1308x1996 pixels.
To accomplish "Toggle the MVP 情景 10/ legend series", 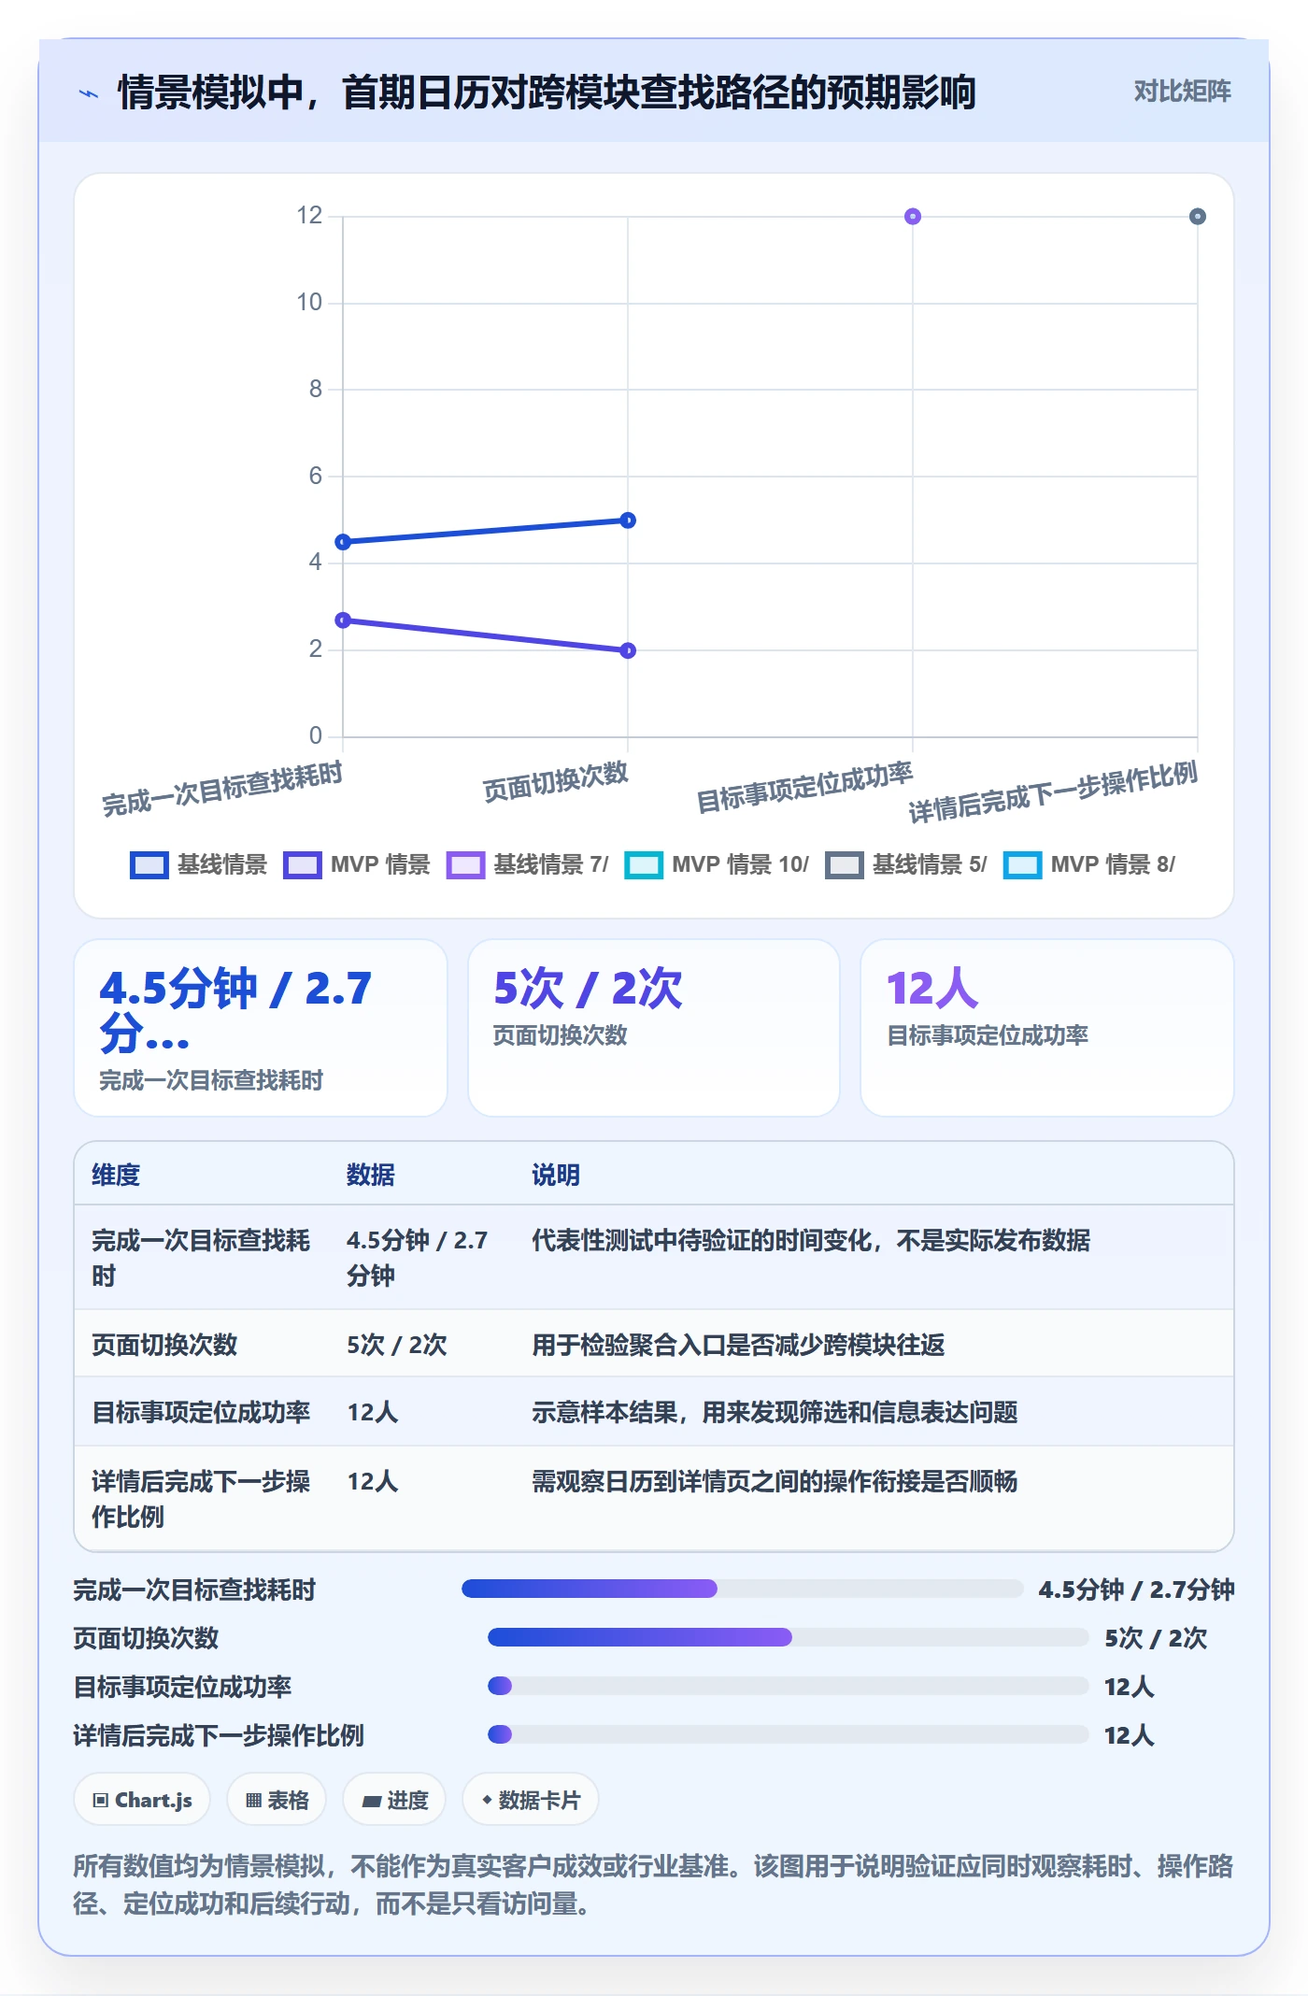I will (x=717, y=864).
